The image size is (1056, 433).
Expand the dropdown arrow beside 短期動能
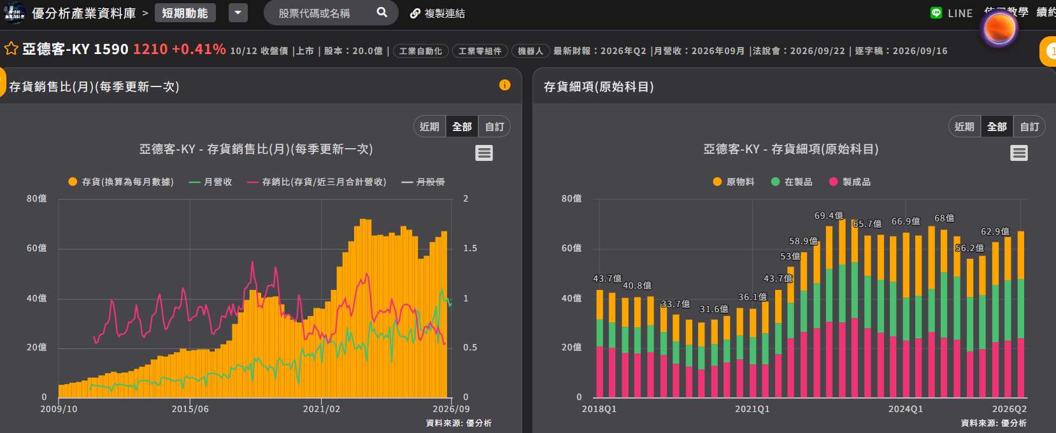[238, 13]
